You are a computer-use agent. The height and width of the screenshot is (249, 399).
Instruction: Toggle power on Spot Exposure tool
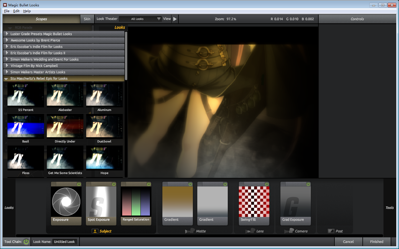point(114,184)
